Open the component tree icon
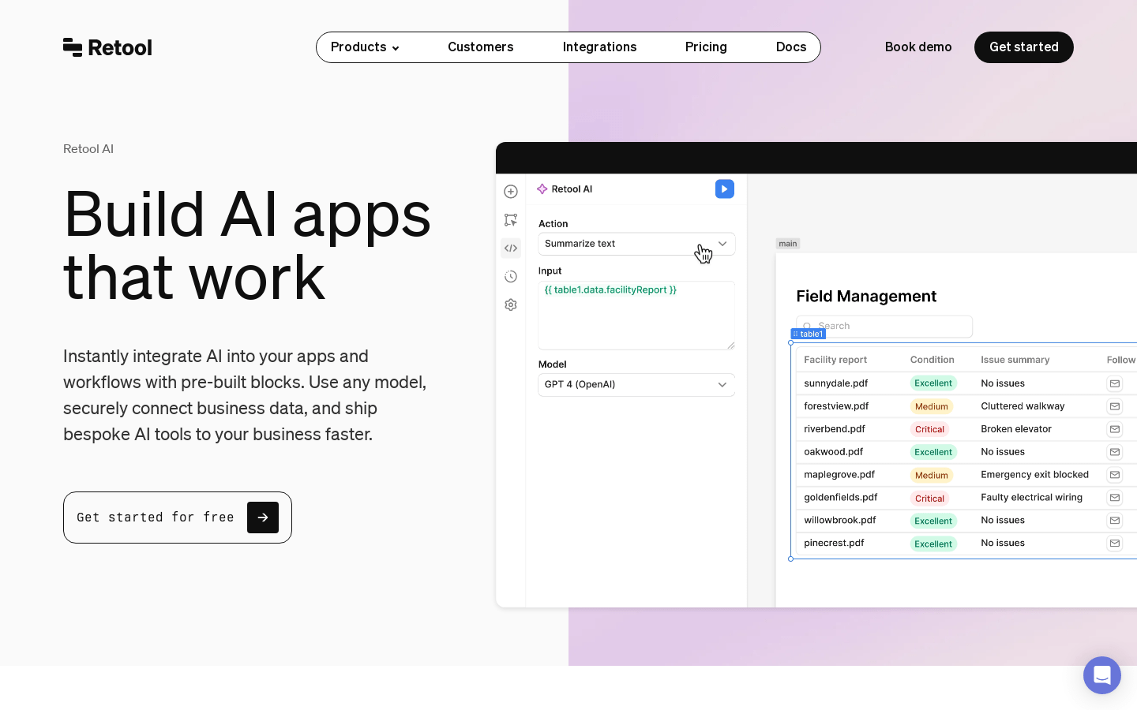The width and height of the screenshot is (1137, 710). [511, 220]
